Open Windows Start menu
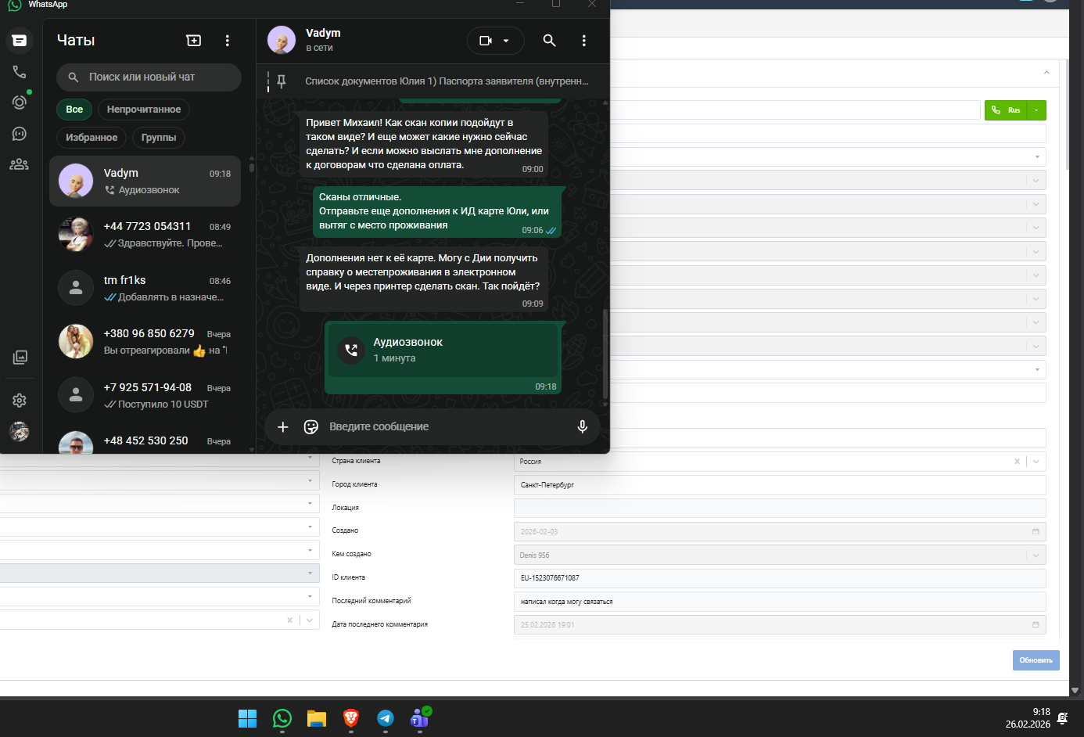Image resolution: width=1084 pixels, height=737 pixels. [x=248, y=718]
